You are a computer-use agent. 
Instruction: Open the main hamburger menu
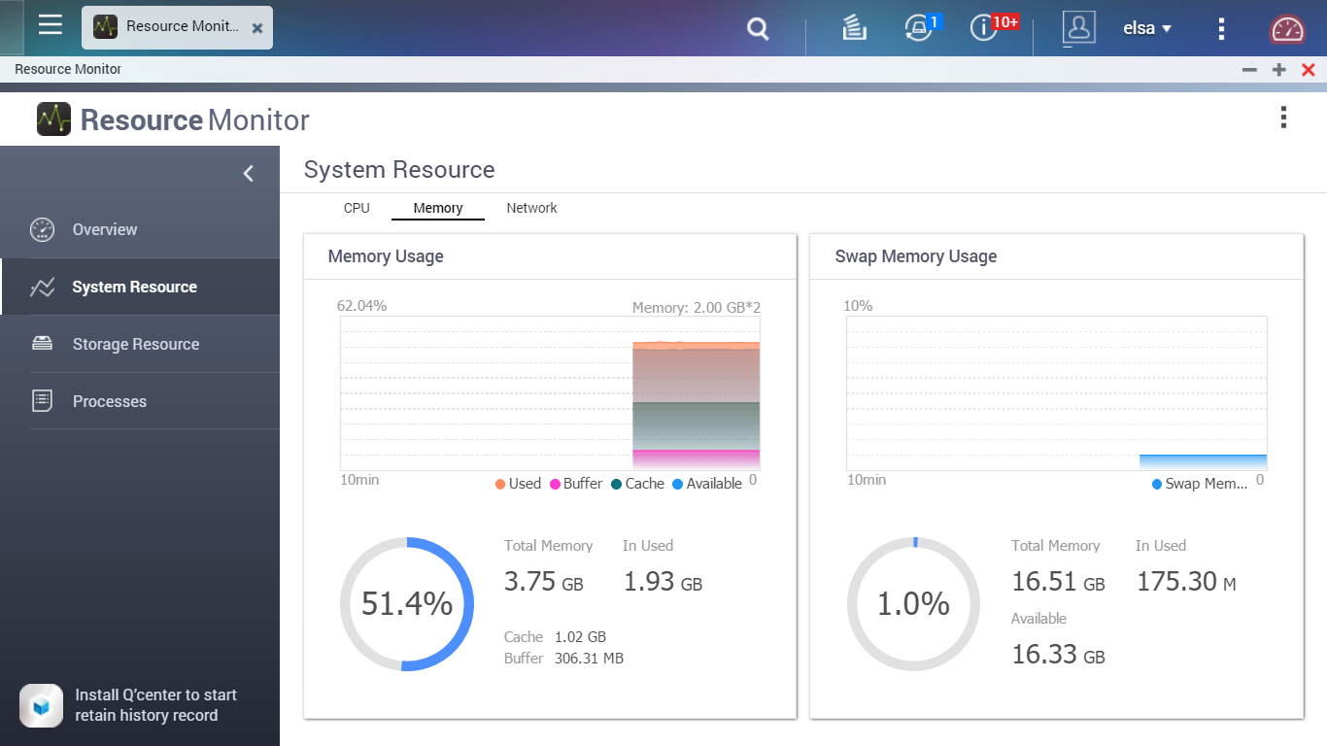51,26
